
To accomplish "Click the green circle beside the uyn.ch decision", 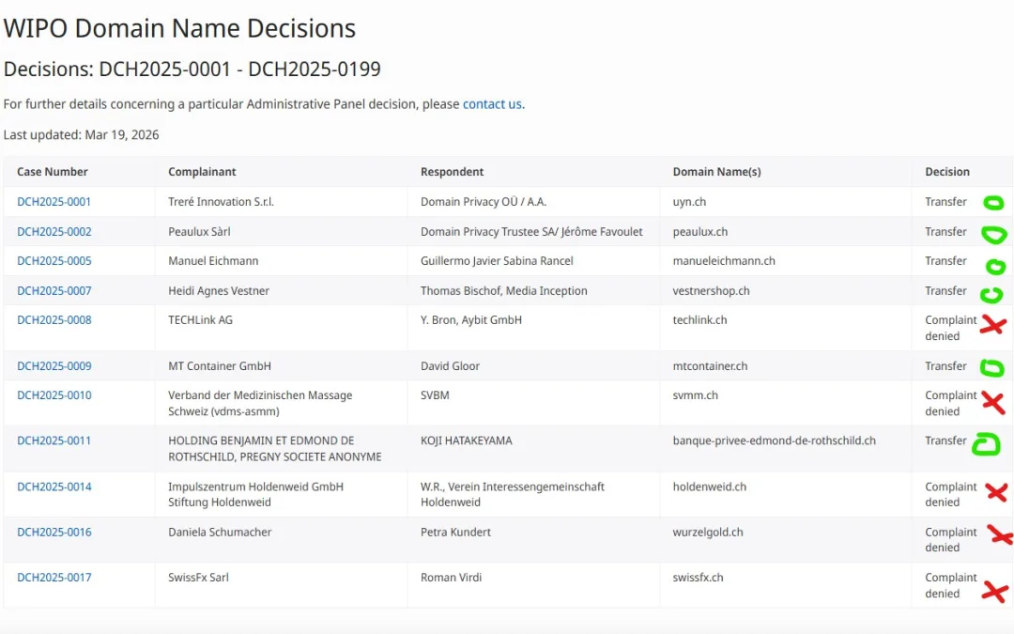I will [x=992, y=203].
